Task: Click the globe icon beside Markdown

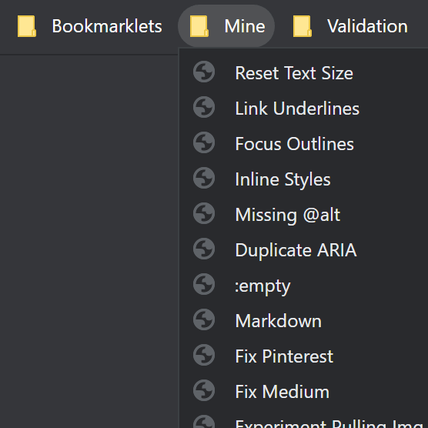Action: coord(204,319)
